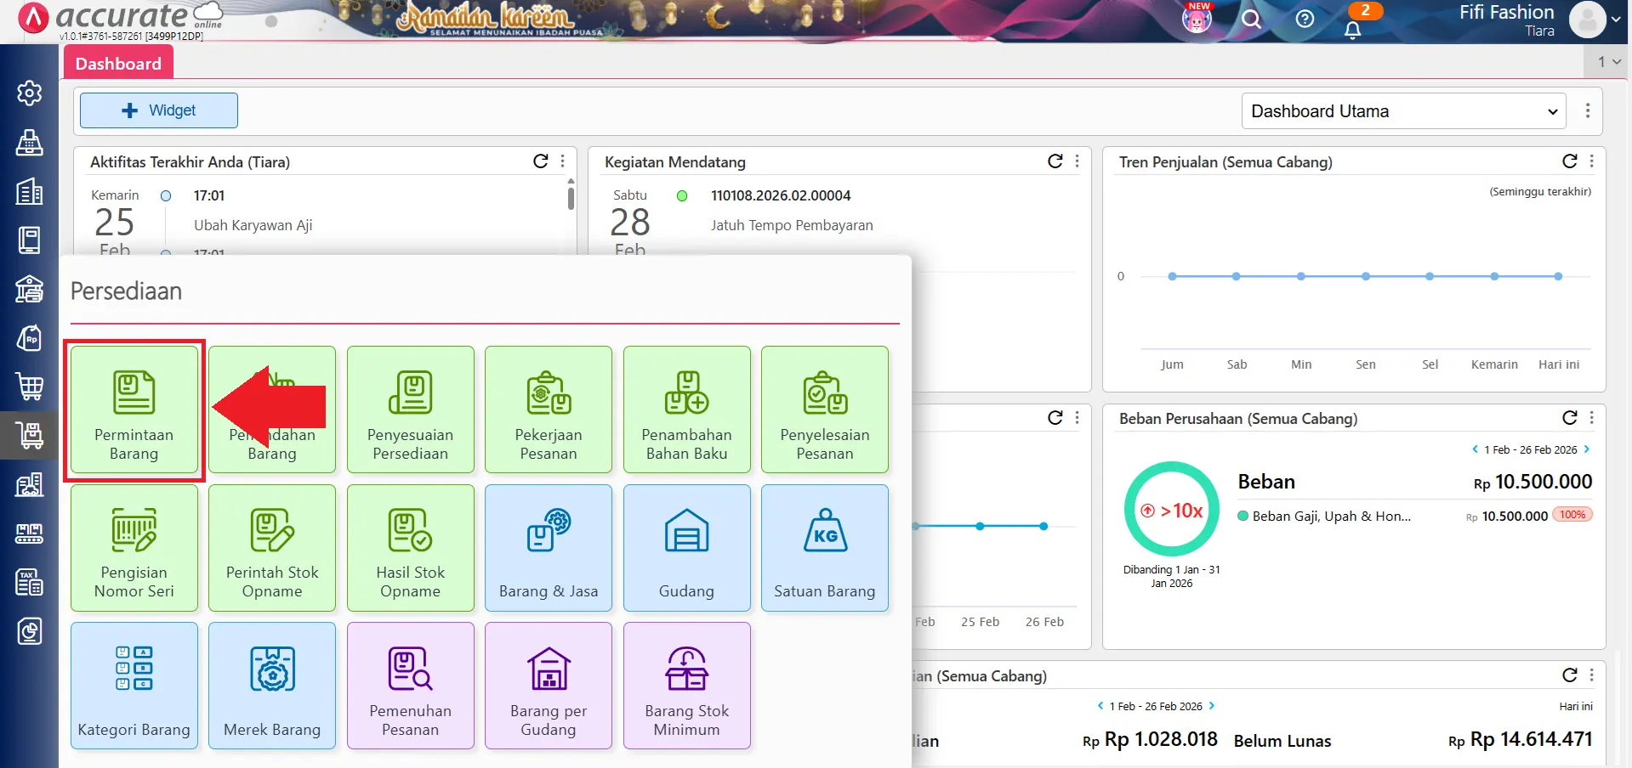
Task: Open Permintaan Barang menu tile
Action: pyautogui.click(x=134, y=410)
